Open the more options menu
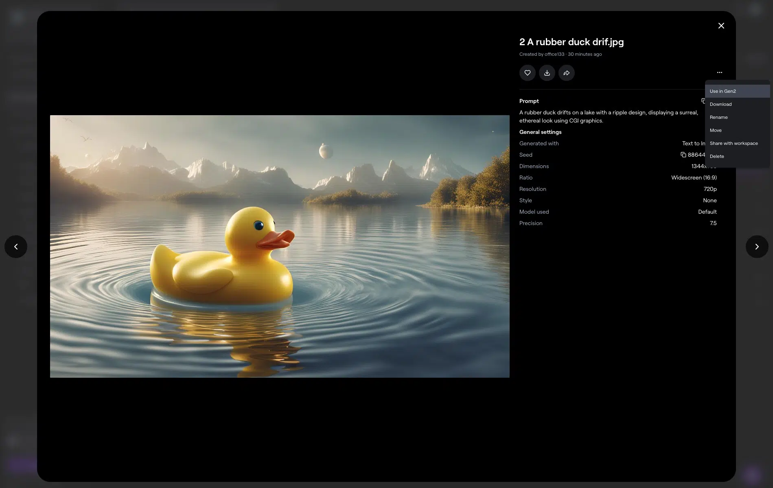This screenshot has height=488, width=773. 719,72
